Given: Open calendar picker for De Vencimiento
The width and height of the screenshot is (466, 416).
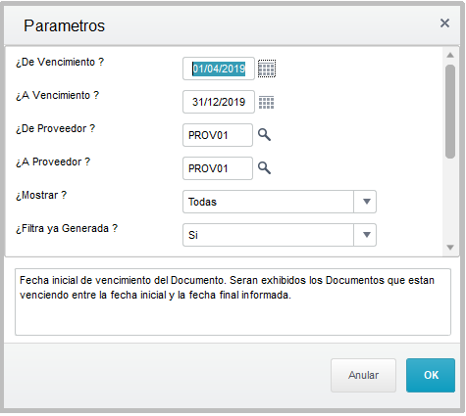Looking at the screenshot, I should point(267,69).
